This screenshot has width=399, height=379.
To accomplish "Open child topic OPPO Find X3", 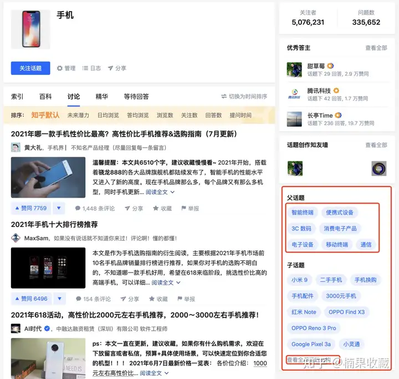I will click(346, 312).
